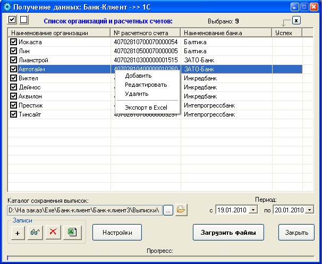Screen dimensions: 322x264
Task: Click the small x button above Успех column
Action: click(296, 20)
